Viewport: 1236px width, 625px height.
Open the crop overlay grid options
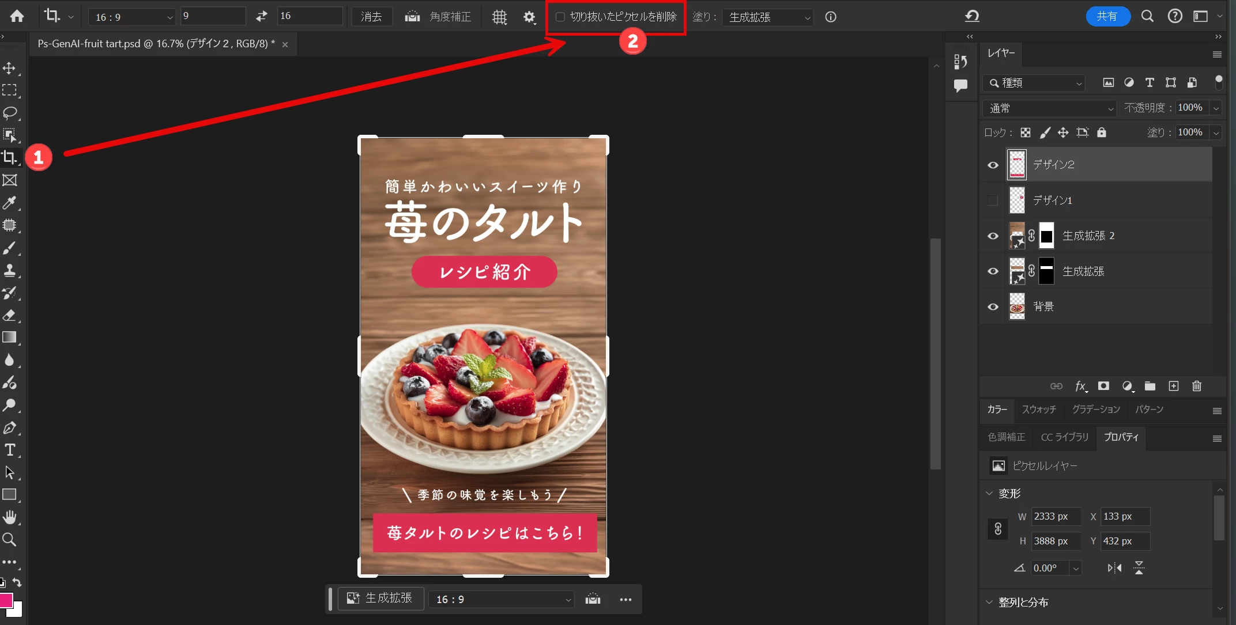click(499, 17)
